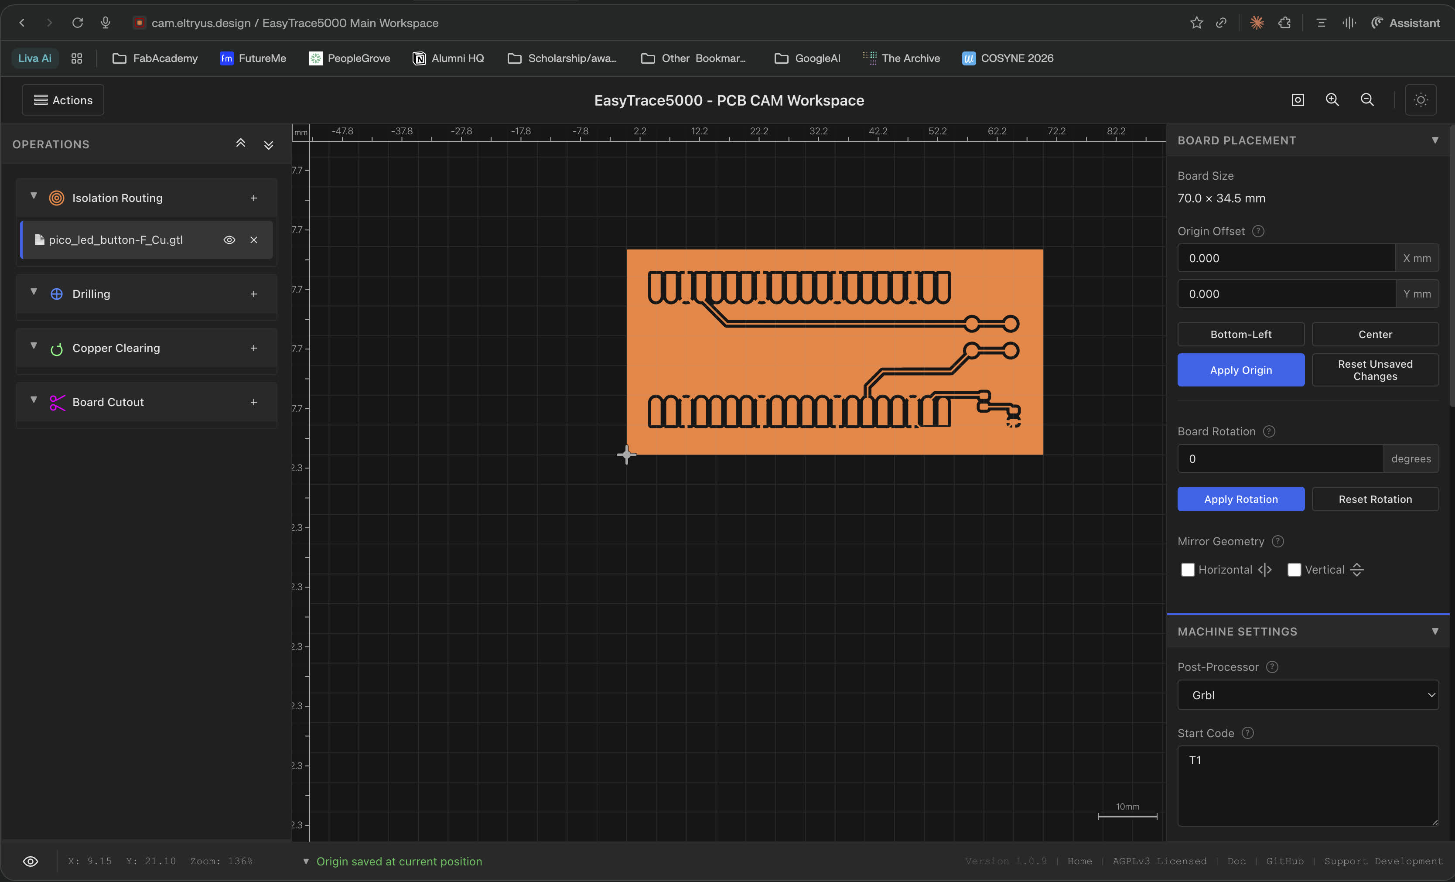Screen dimensions: 1455x882
Task: Click the Drilling operation icon
Action: tap(57, 294)
